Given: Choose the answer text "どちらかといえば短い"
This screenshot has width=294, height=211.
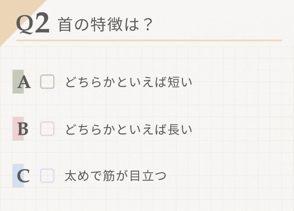Looking at the screenshot, I should point(129,82).
